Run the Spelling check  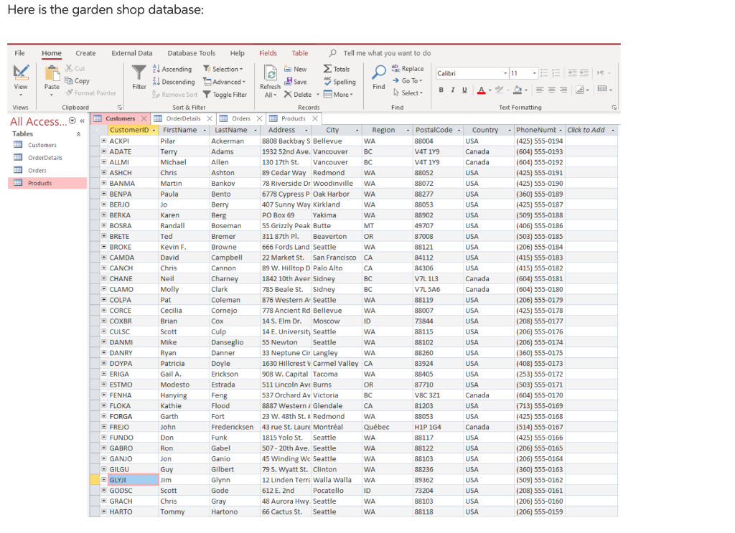click(x=340, y=82)
